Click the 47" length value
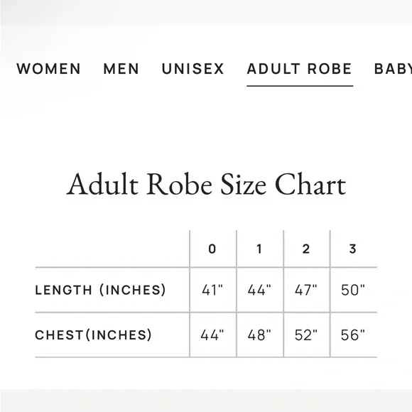 [306, 290]
